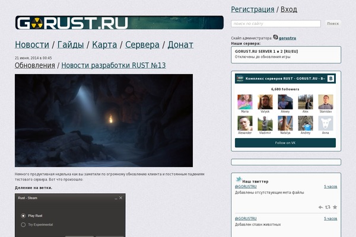This screenshot has width=356, height=237.
Task: Open Valyok's VK profile photo
Action: coord(265,102)
